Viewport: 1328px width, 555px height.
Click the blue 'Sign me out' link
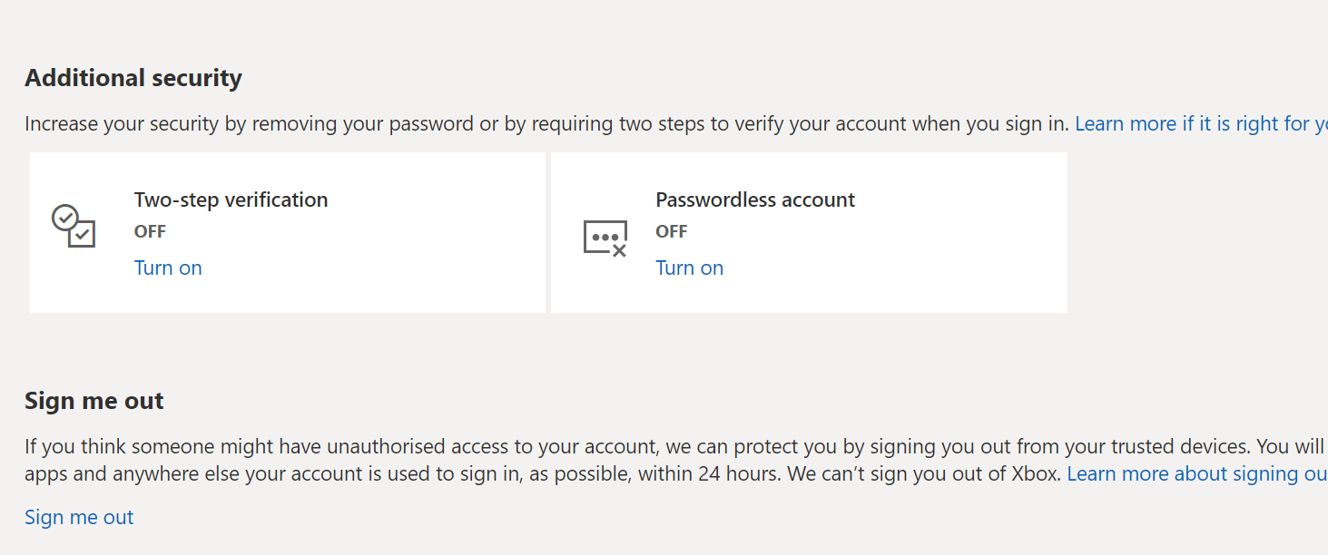point(79,517)
